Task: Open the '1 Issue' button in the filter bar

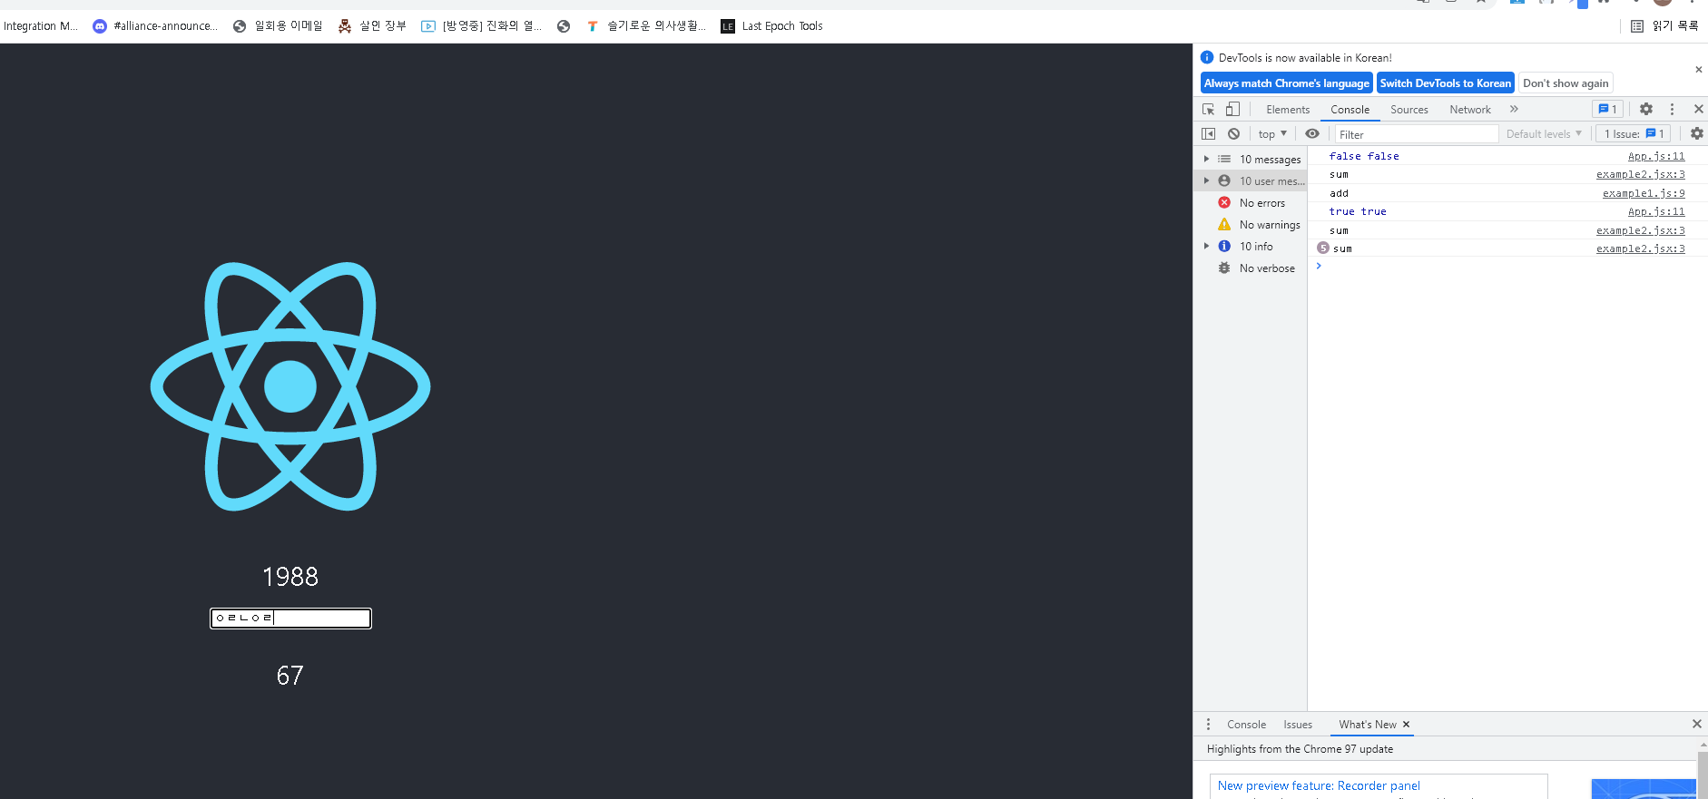Action: 1634,133
